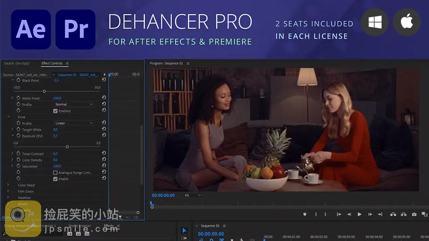Open the Fit zoom level dropdown
The image size is (429, 241).
[193, 195]
